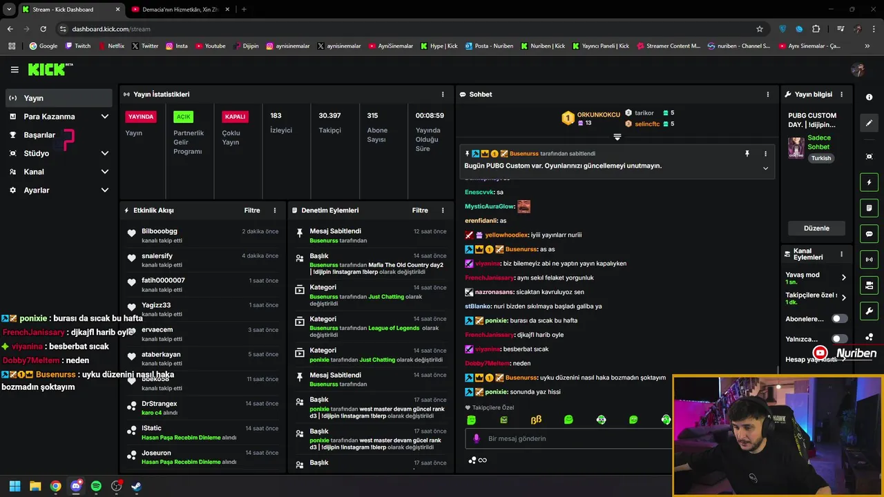Open new browser tab

(244, 10)
